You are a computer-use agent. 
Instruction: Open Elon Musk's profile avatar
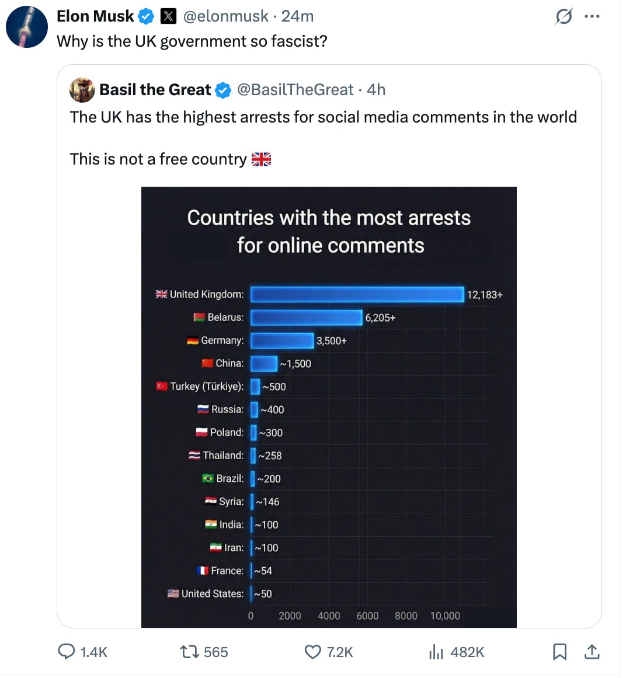(x=27, y=27)
